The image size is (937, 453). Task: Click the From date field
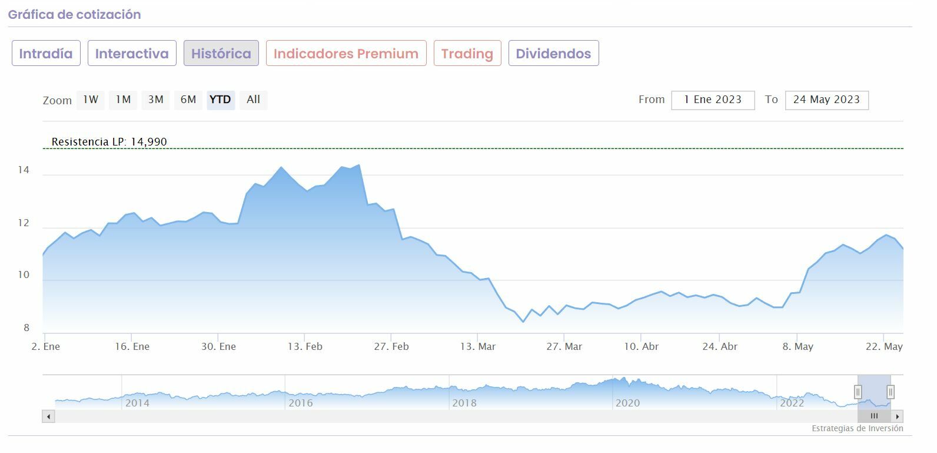click(713, 100)
